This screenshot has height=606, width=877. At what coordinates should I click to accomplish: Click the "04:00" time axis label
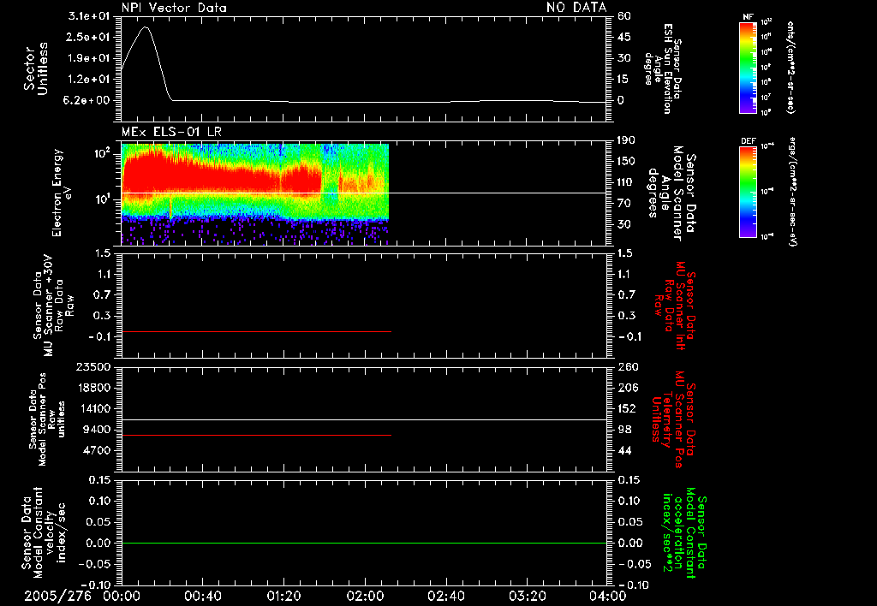tap(608, 596)
